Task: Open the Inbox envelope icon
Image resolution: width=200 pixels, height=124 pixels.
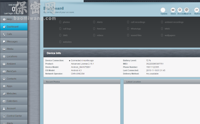Action: point(173,10)
